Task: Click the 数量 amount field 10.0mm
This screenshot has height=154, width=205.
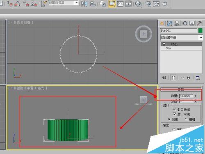Action: [x=187, y=96]
